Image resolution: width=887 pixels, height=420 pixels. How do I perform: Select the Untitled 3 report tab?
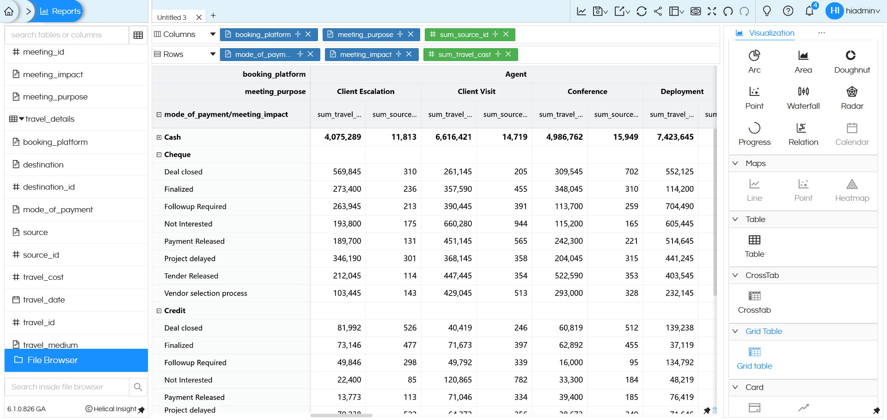(172, 16)
